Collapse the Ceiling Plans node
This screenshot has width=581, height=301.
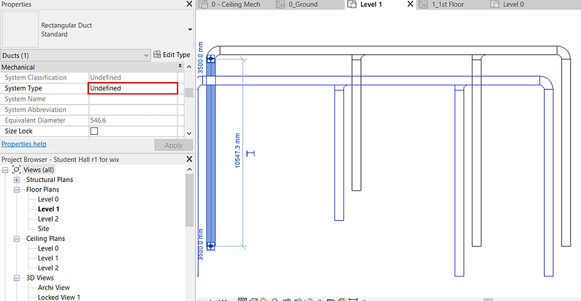(16, 239)
